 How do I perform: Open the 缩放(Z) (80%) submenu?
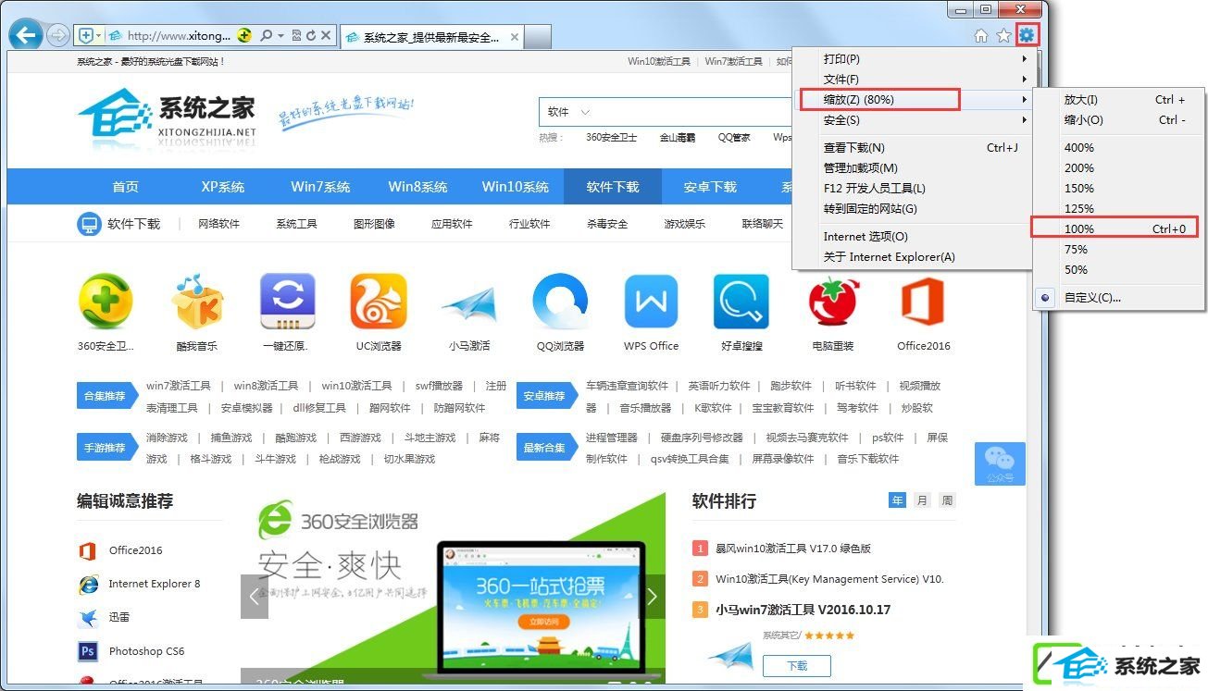tap(913, 100)
